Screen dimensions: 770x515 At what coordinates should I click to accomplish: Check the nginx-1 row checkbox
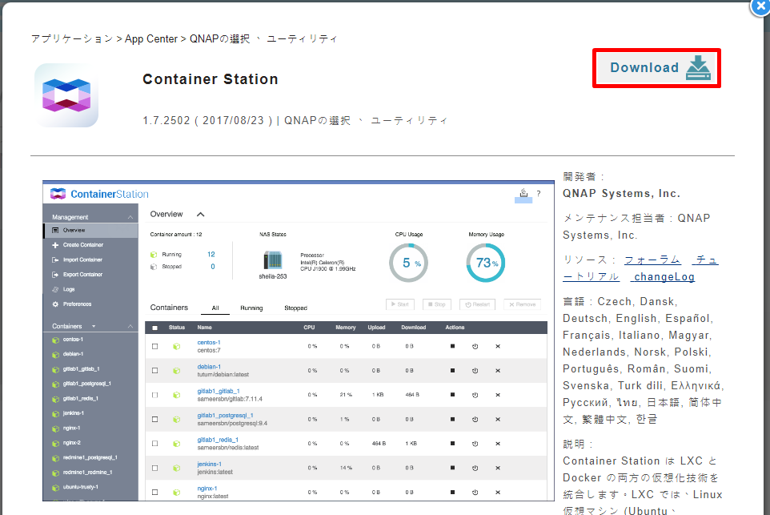(x=155, y=492)
